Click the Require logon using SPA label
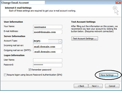This screenshot has height=94, width=122. (x=34, y=75)
